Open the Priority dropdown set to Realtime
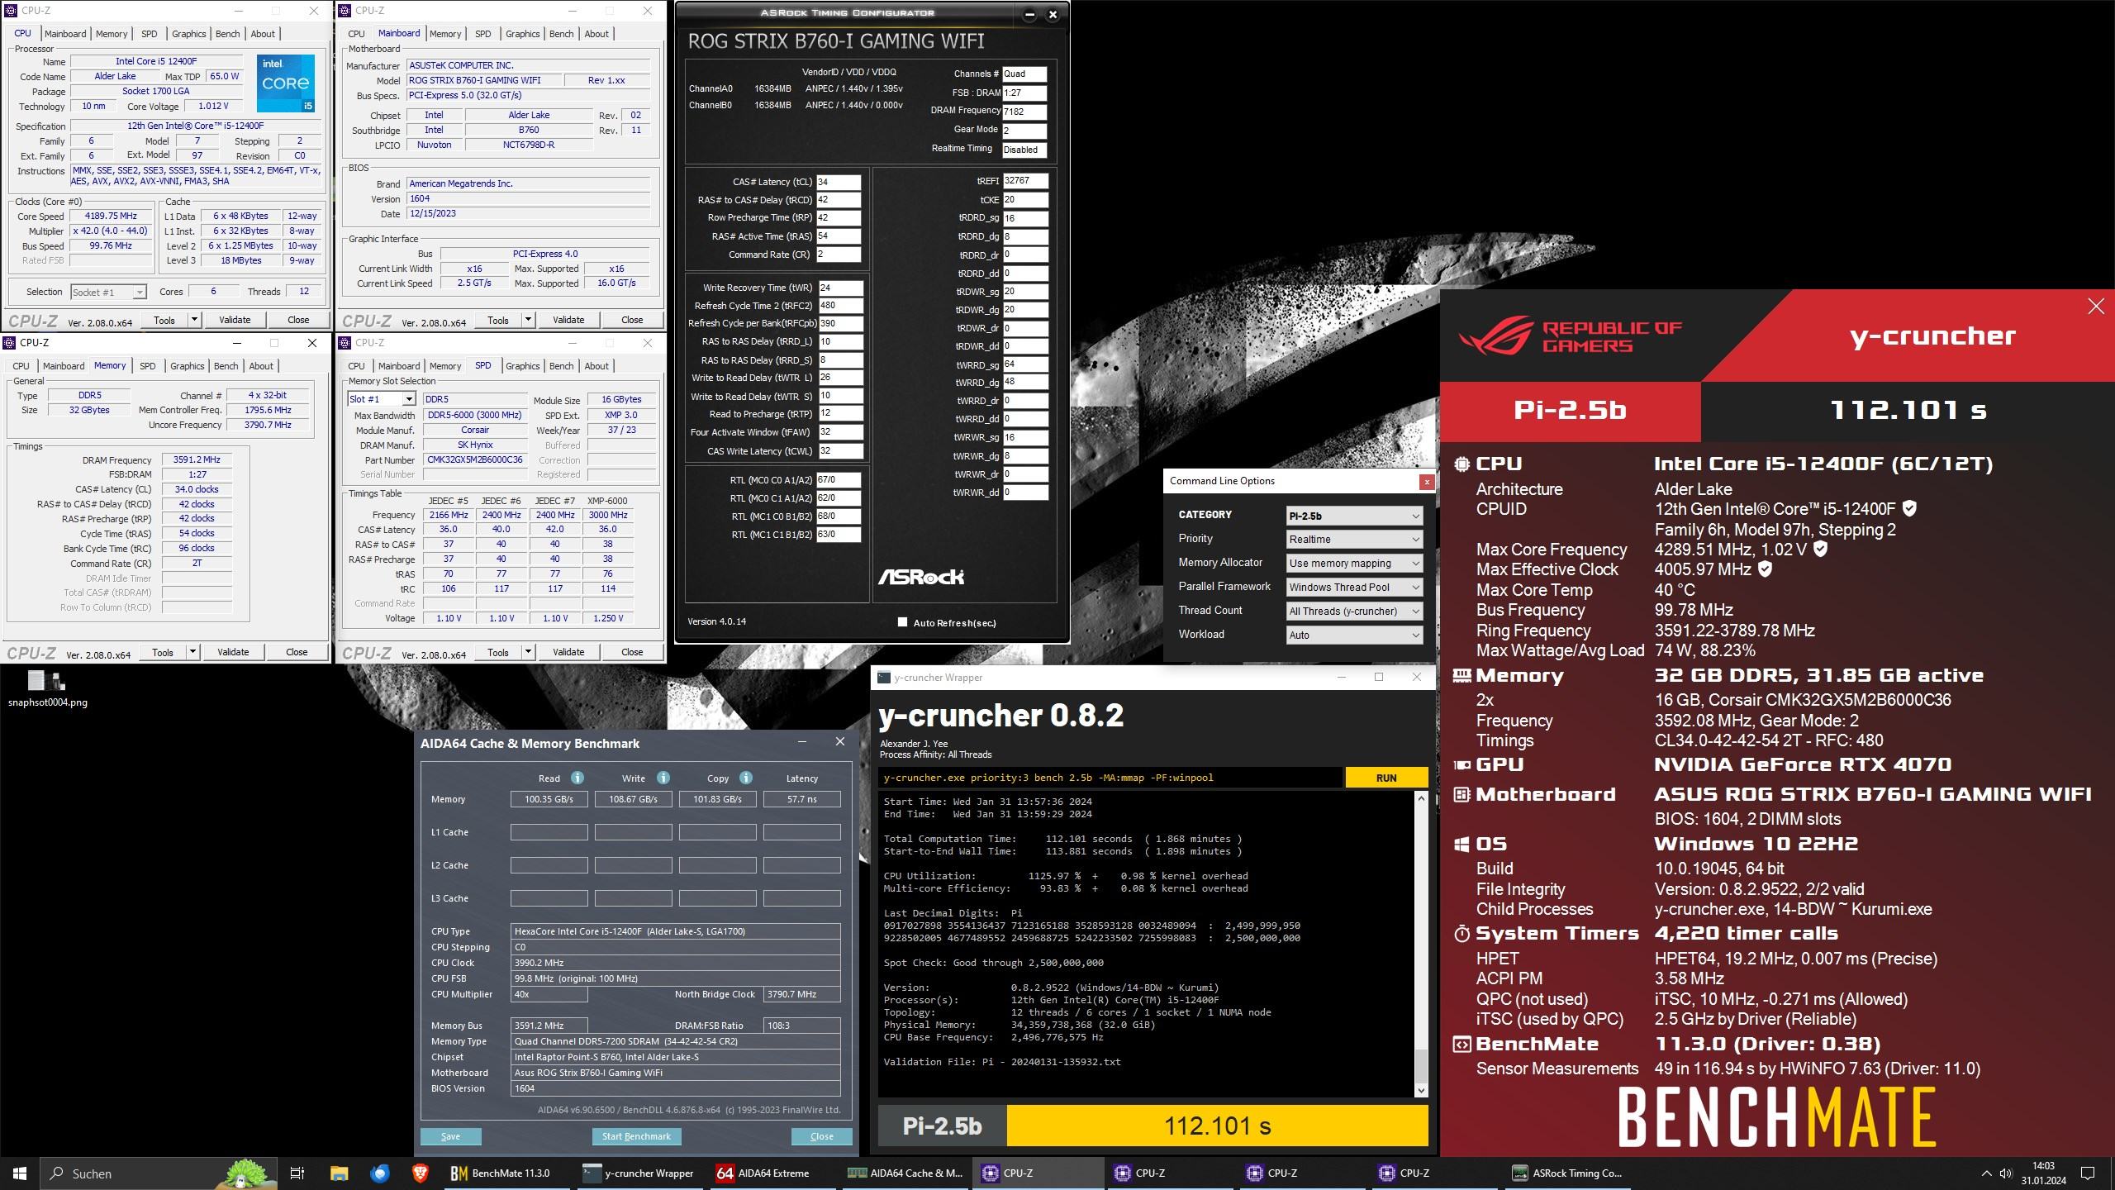2115x1190 pixels. 1354,540
